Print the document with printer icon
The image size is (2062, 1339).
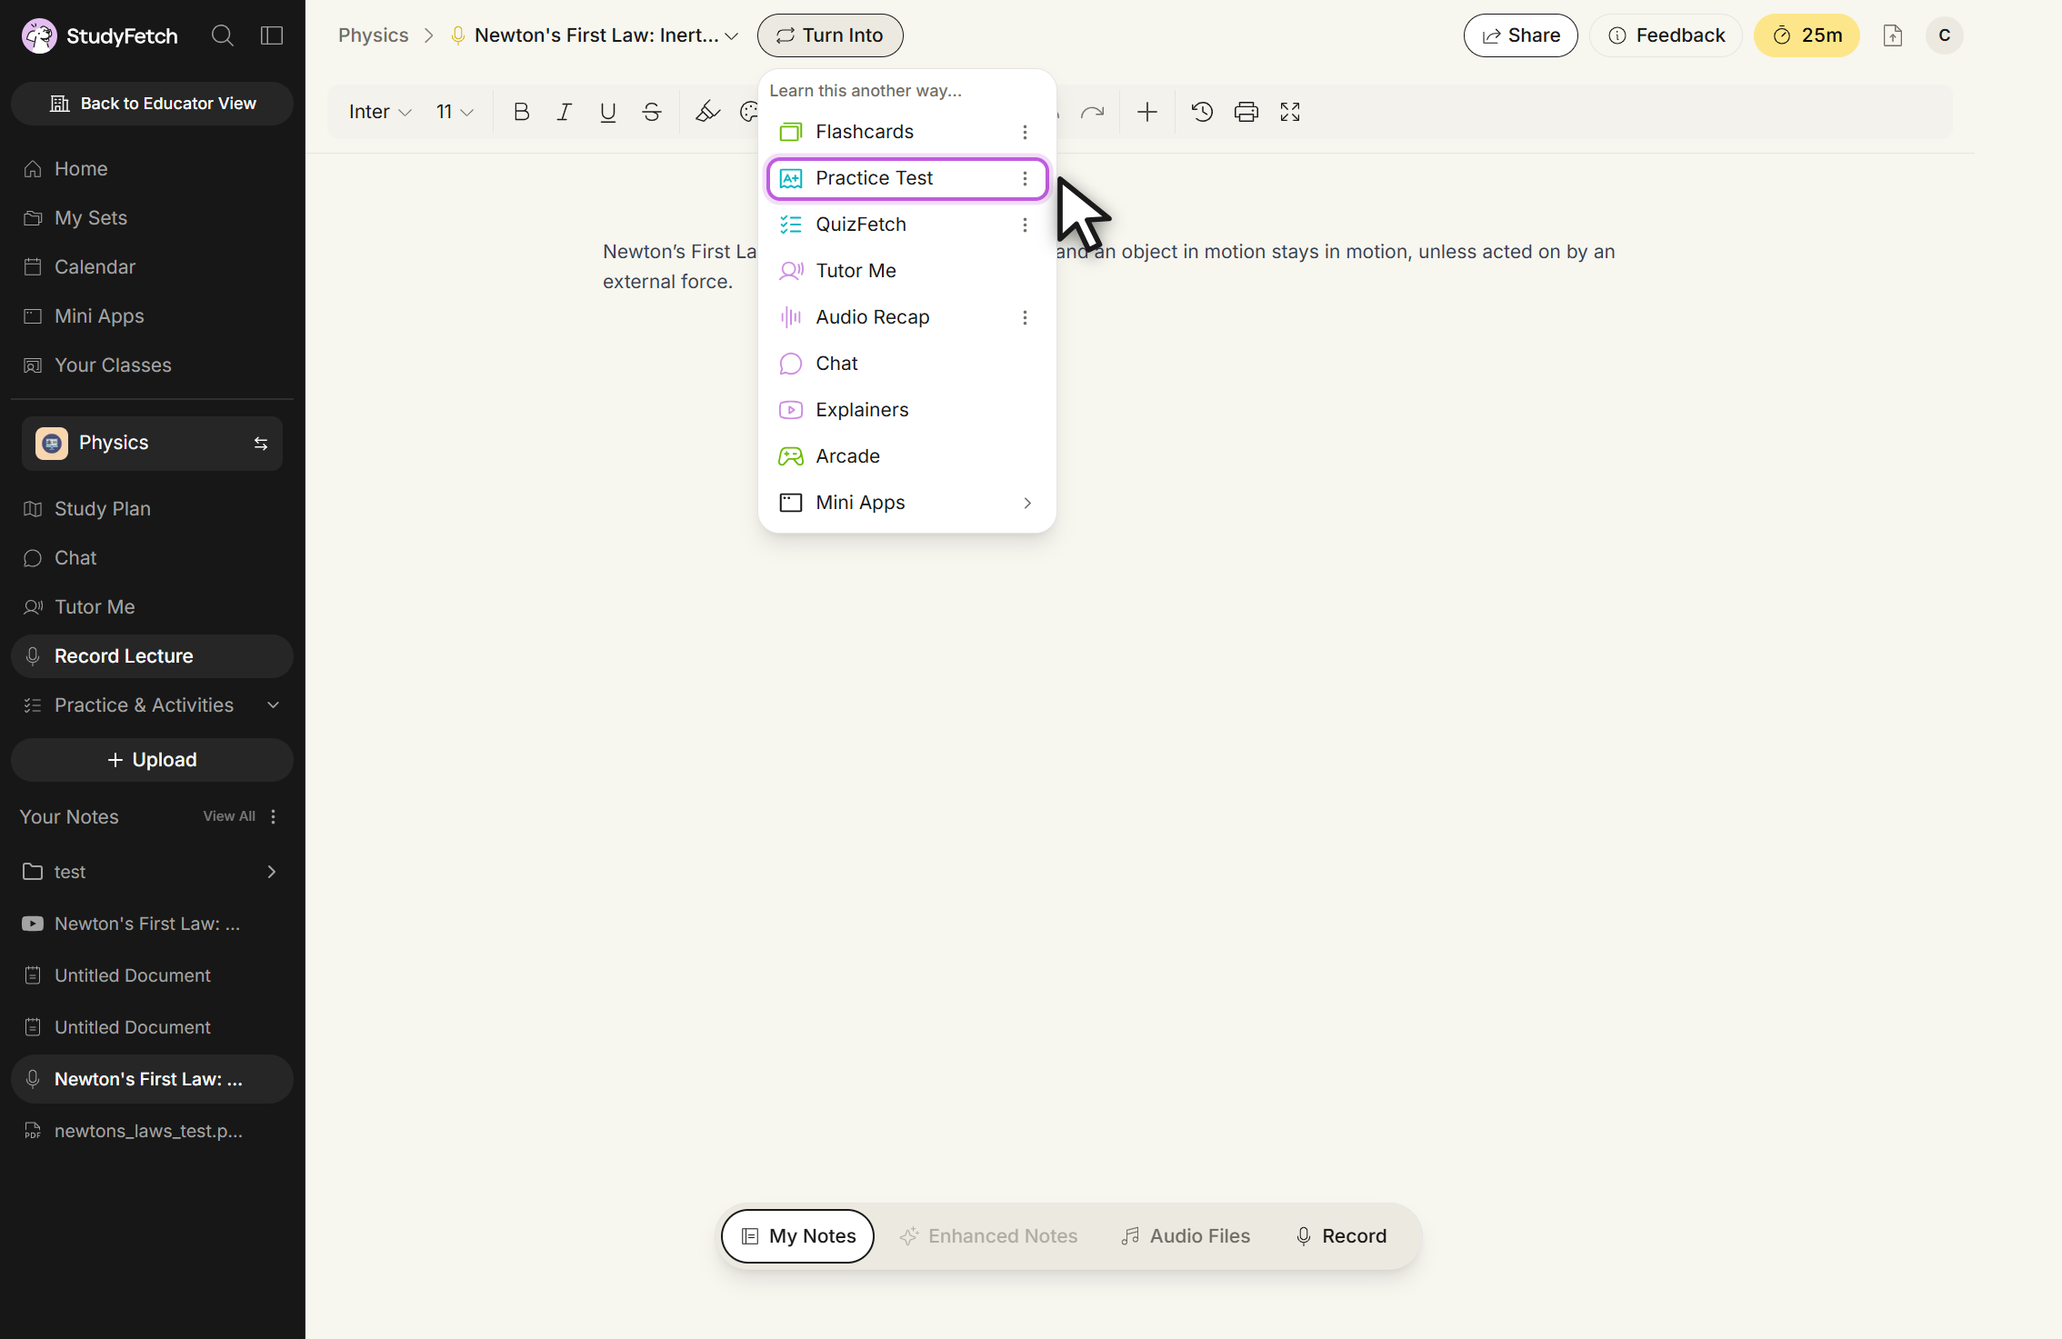pyautogui.click(x=1246, y=112)
